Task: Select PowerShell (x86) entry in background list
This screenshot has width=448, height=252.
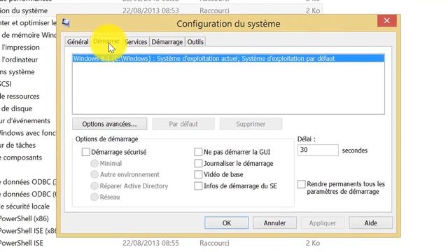Action: (x=24, y=218)
